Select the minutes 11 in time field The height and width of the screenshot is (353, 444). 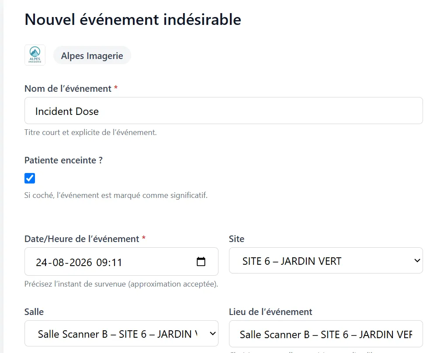coord(116,263)
